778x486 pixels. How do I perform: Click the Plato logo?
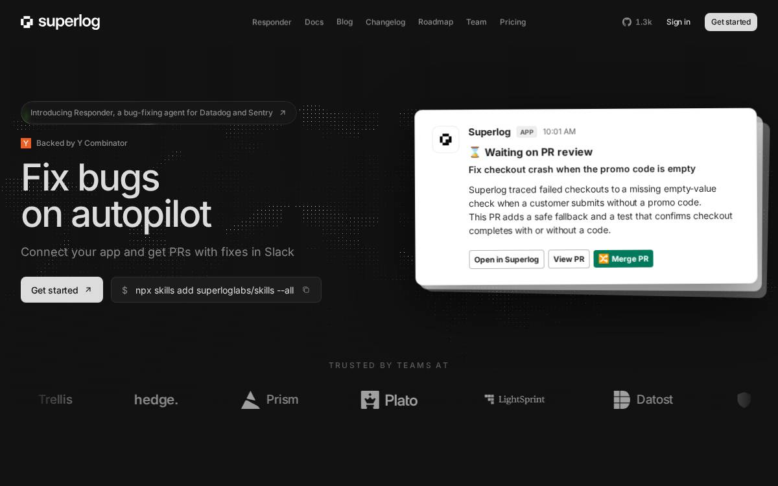pyautogui.click(x=389, y=400)
